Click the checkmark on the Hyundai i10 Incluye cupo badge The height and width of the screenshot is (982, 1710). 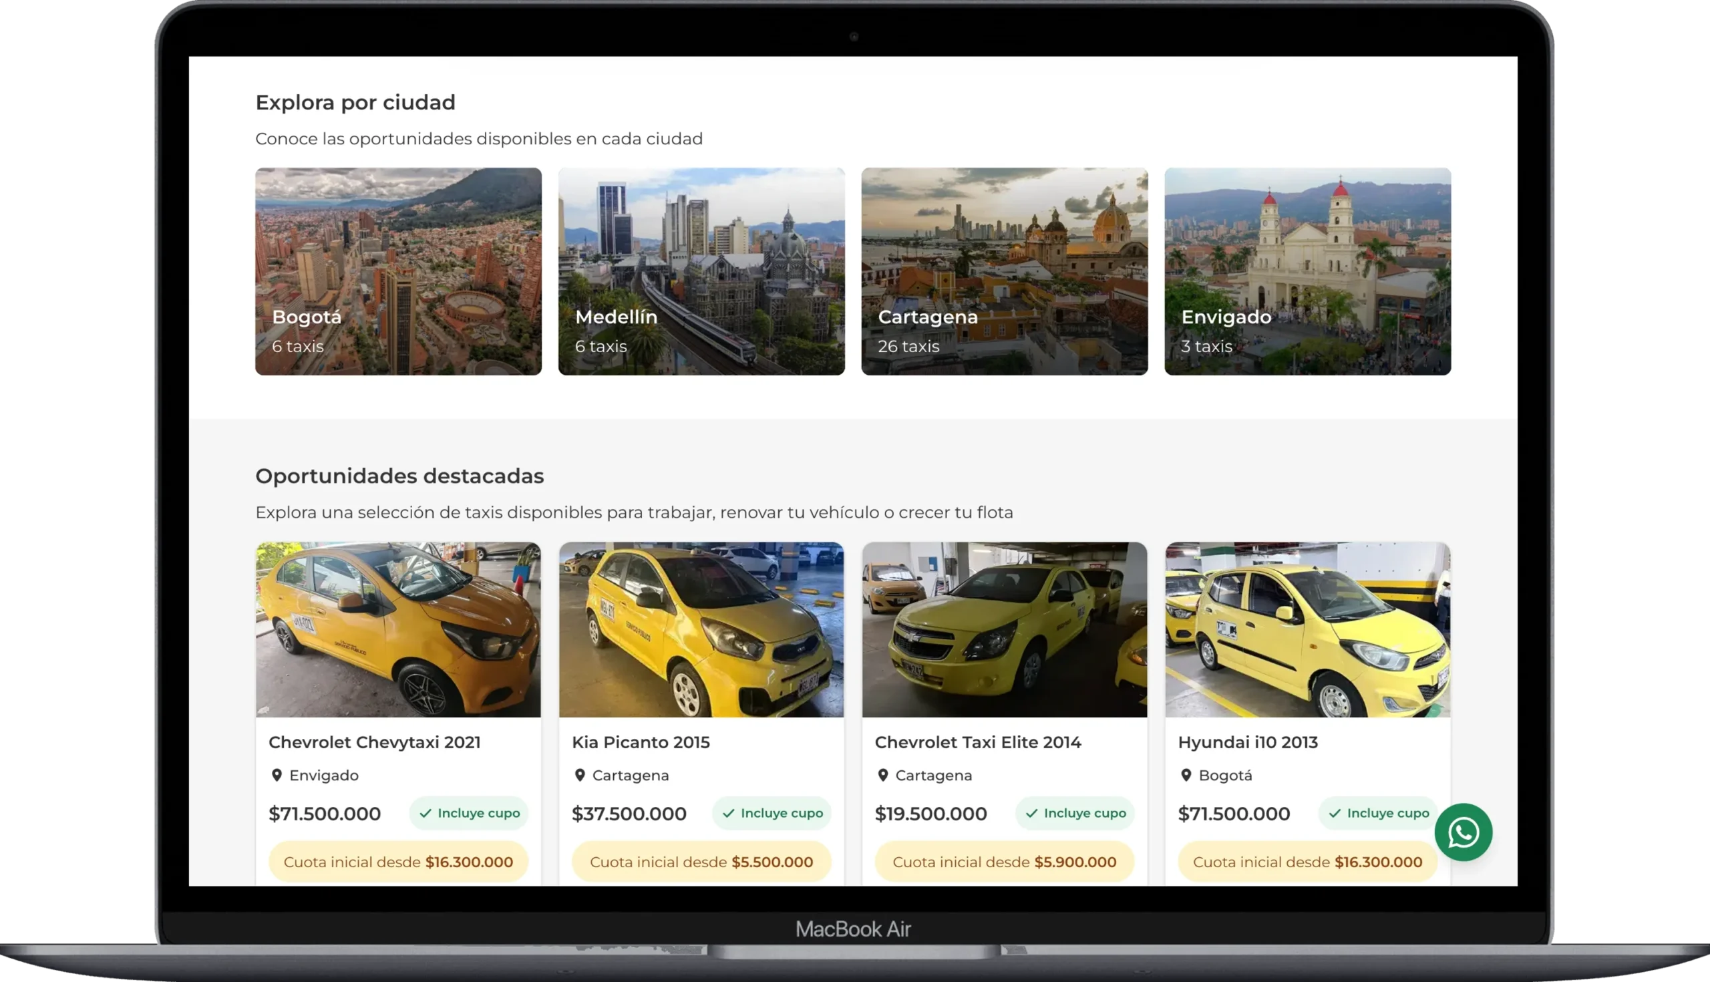click(1335, 814)
